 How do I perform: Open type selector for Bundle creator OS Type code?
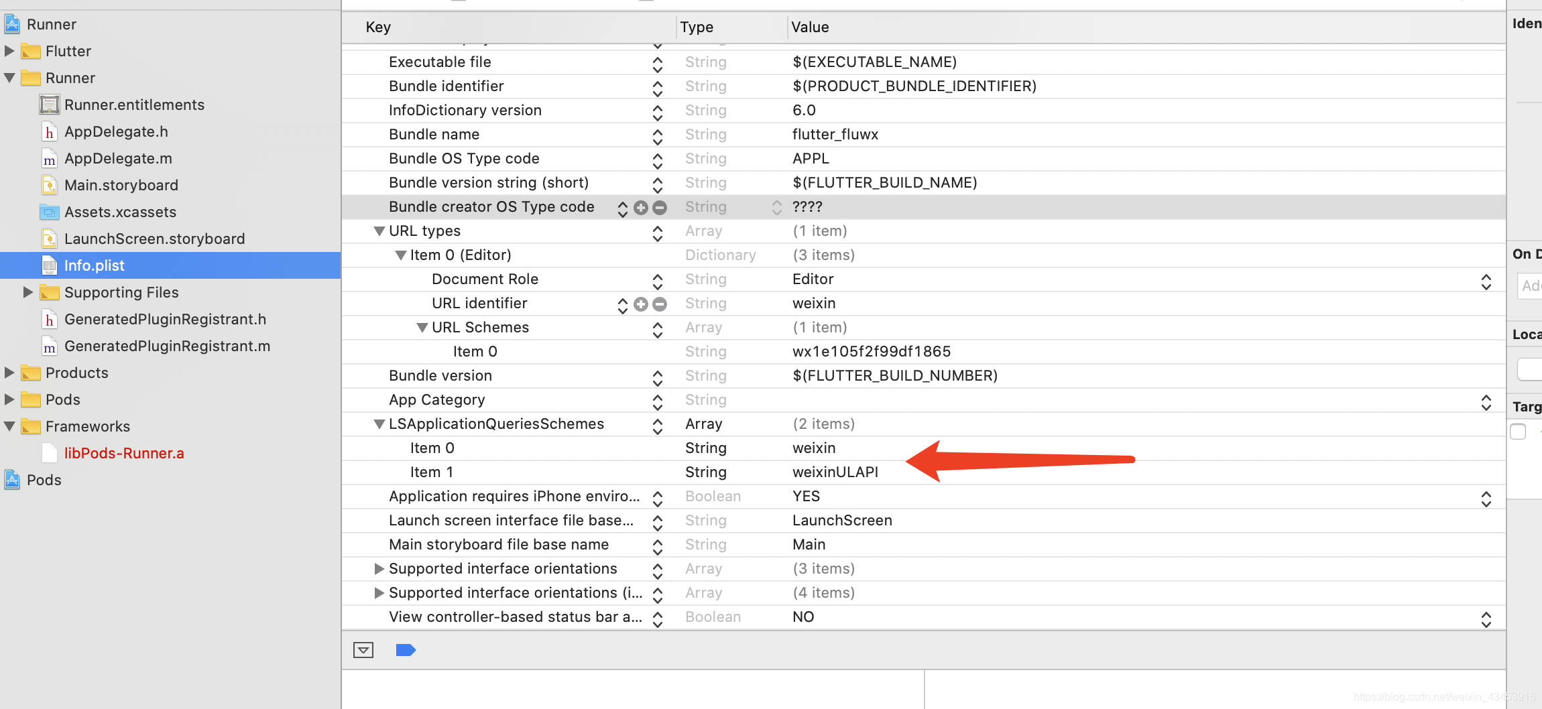pyautogui.click(x=776, y=208)
